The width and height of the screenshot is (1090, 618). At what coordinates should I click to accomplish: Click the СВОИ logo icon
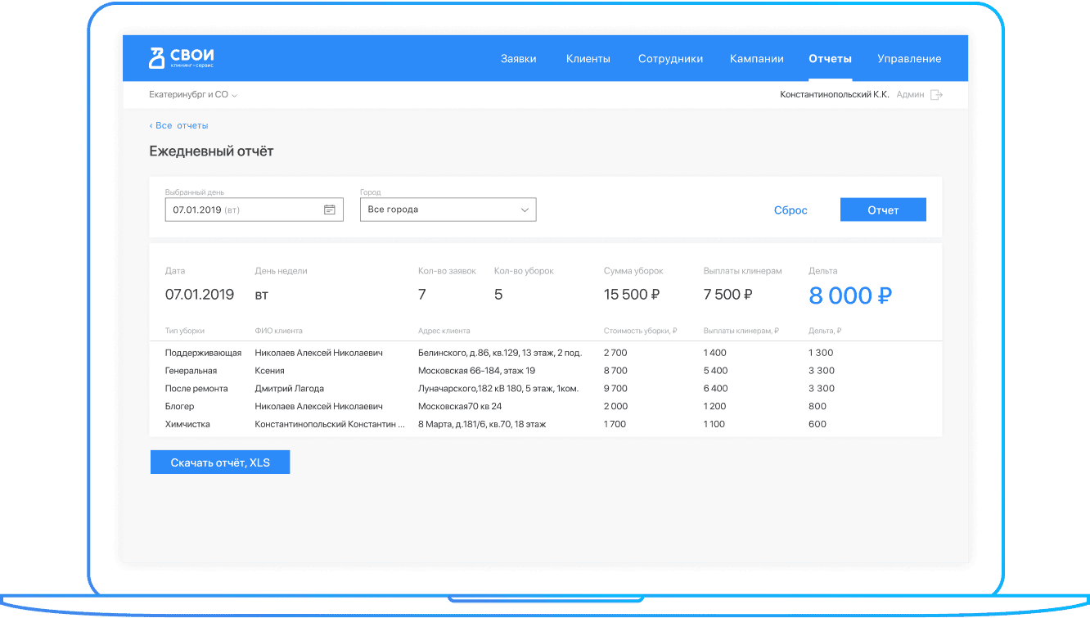click(156, 58)
